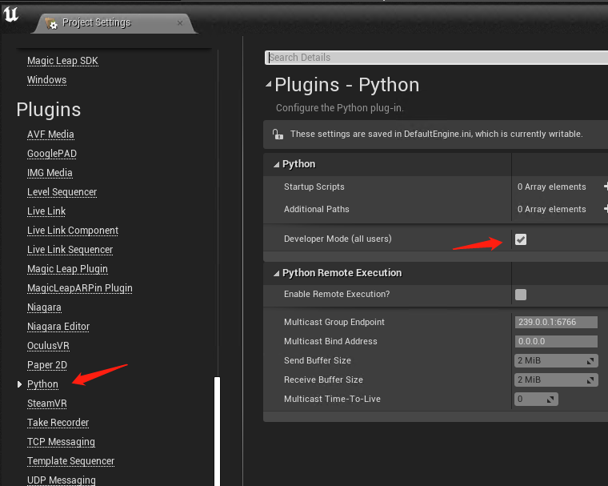Click the Search Details field
This screenshot has height=486, width=608.
pos(436,58)
